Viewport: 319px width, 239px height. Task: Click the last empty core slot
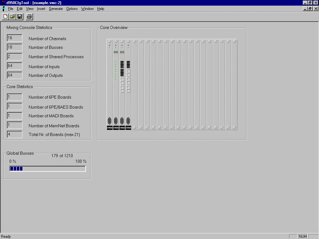234,85
